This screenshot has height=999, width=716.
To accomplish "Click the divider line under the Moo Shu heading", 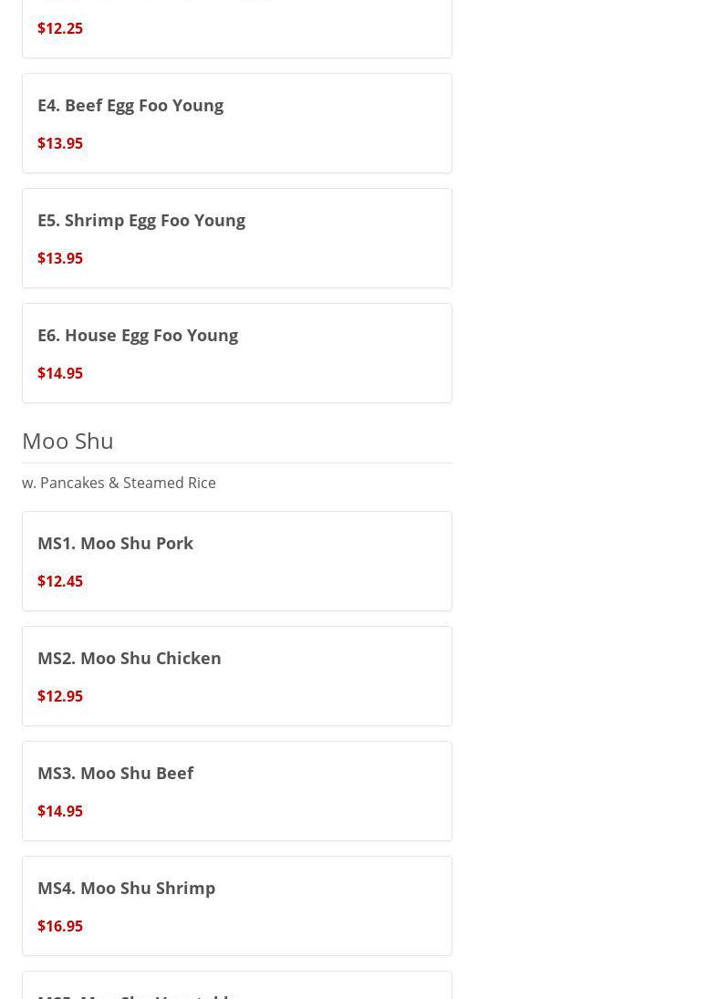I will tap(237, 463).
